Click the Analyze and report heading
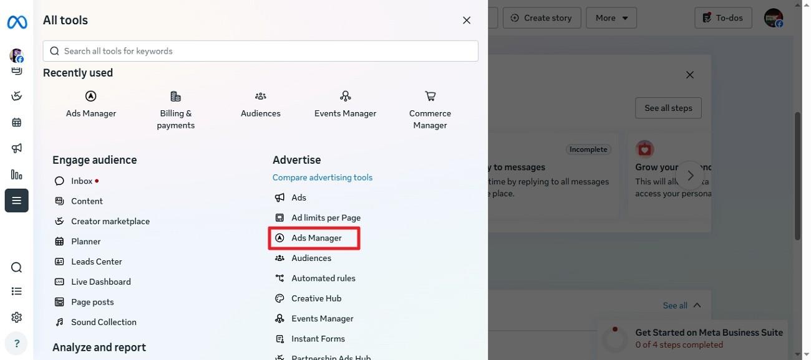This screenshot has height=360, width=811. (99, 348)
